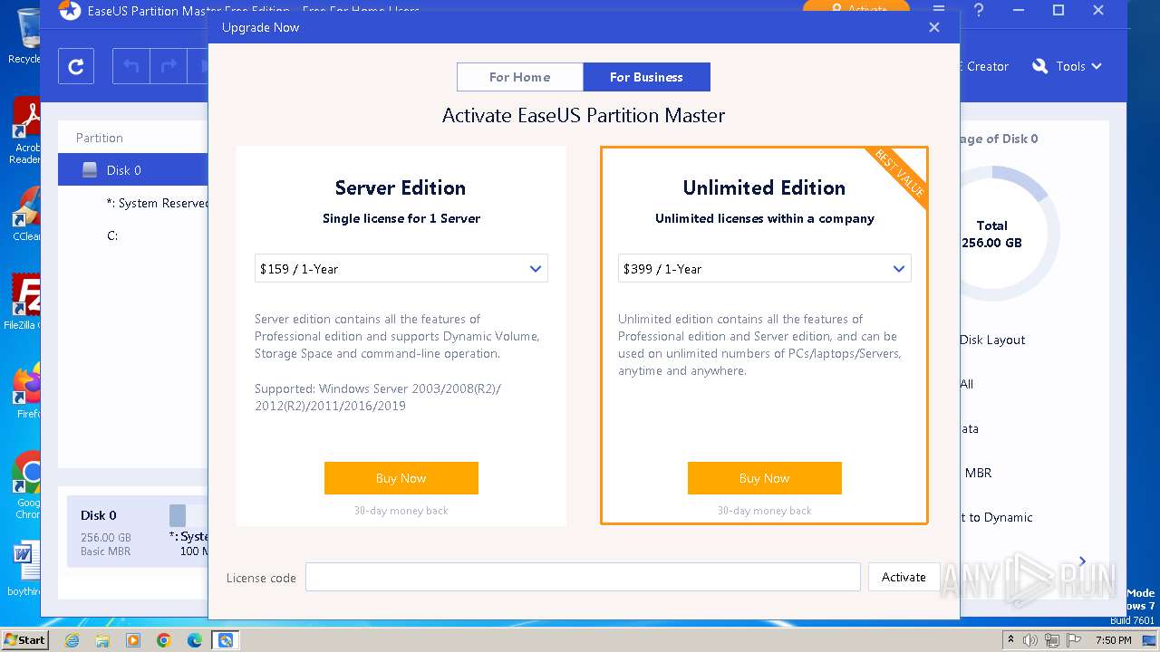
Task: Switch to the For Home tab
Action: point(520,77)
